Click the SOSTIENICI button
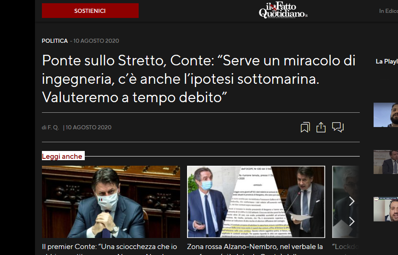This screenshot has width=398, height=255. [x=90, y=11]
